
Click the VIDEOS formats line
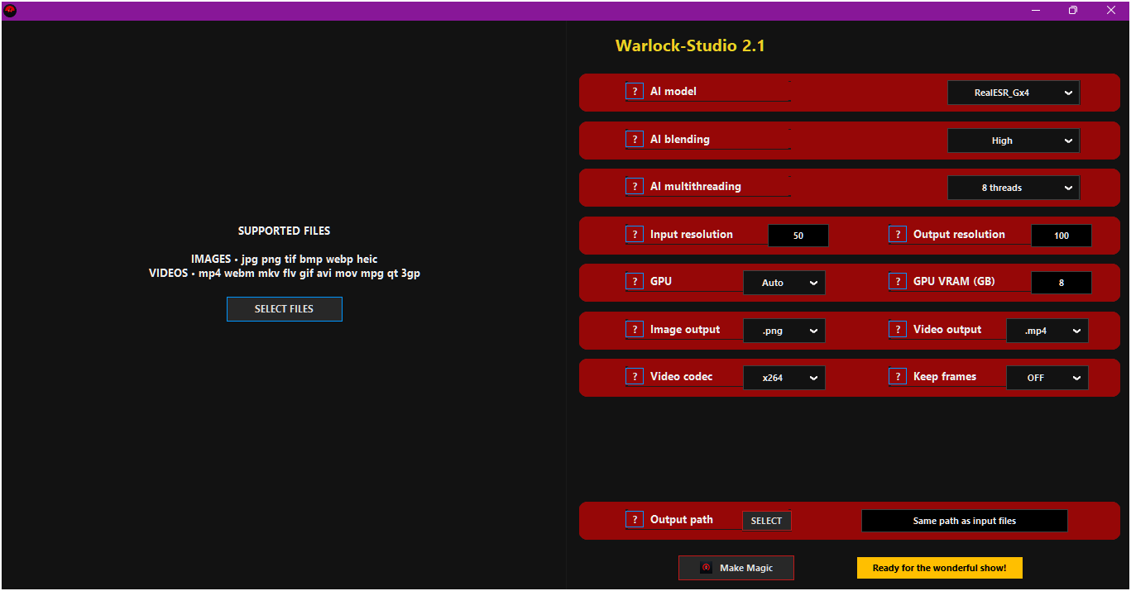[x=284, y=273]
